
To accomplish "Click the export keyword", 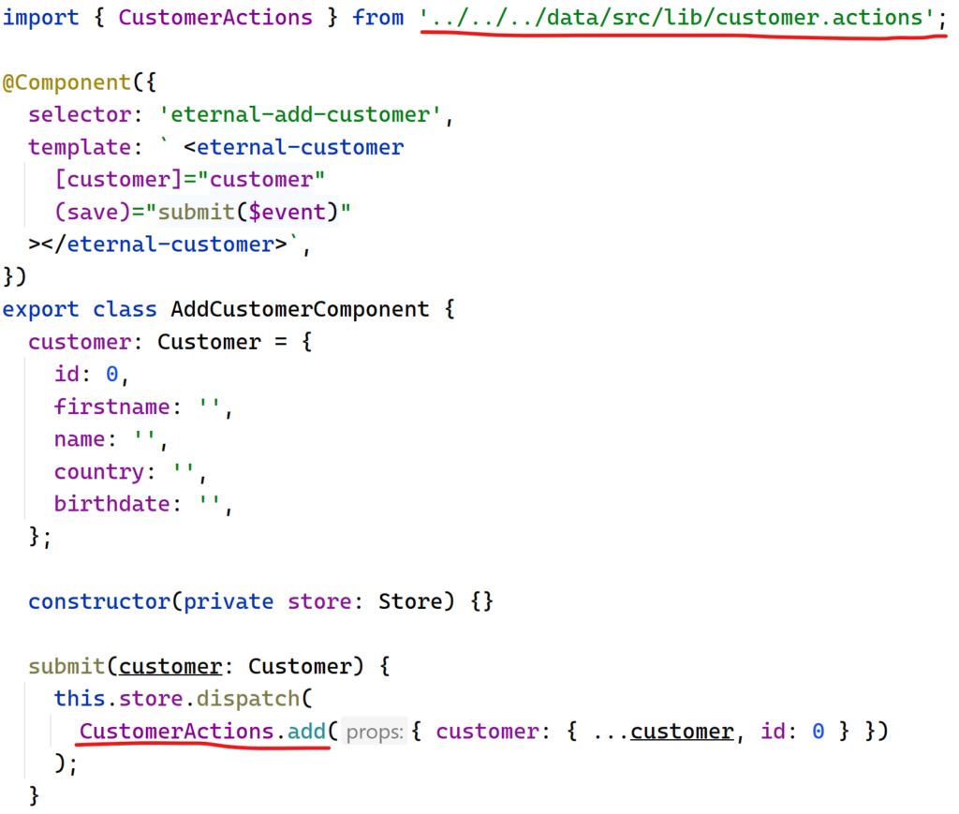I will [41, 309].
